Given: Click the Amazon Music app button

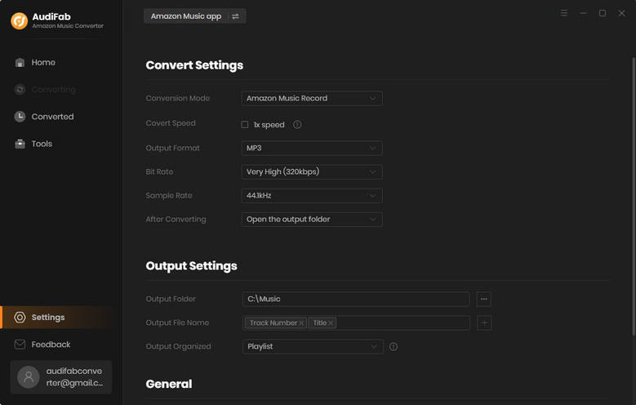Looking at the screenshot, I should point(194,16).
